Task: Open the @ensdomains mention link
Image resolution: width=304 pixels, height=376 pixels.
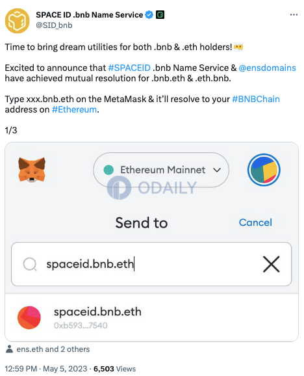Action: click(268, 68)
